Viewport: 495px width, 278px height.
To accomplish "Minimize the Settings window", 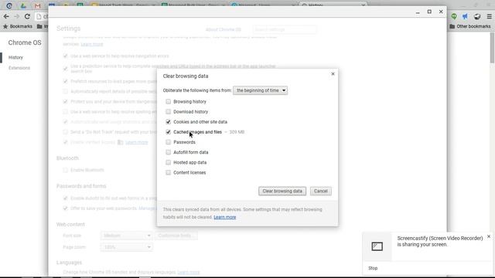I will coord(418,12).
